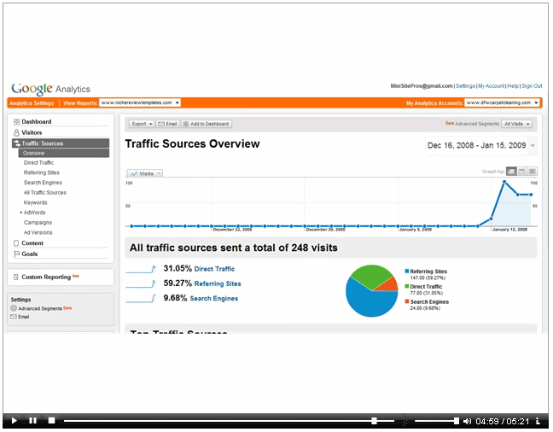
Task: Click Analytics Settings link
Action: pyautogui.click(x=32, y=103)
